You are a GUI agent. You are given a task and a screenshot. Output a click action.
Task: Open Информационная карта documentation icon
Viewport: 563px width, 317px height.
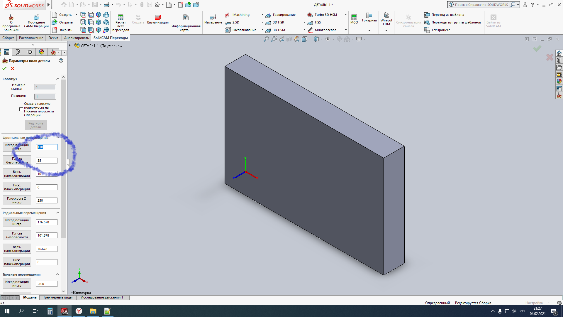(x=186, y=18)
